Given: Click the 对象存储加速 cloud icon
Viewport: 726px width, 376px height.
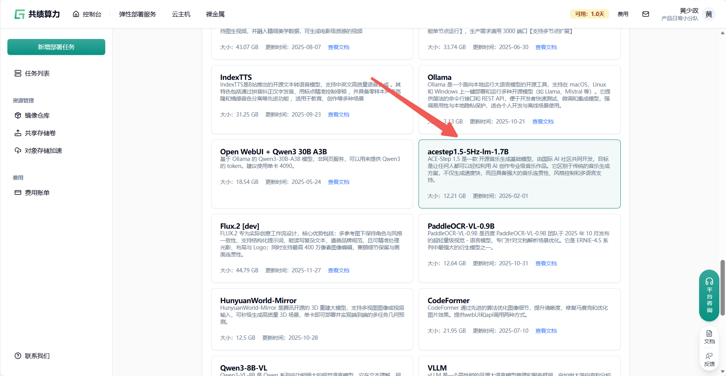Looking at the screenshot, I should pos(18,150).
